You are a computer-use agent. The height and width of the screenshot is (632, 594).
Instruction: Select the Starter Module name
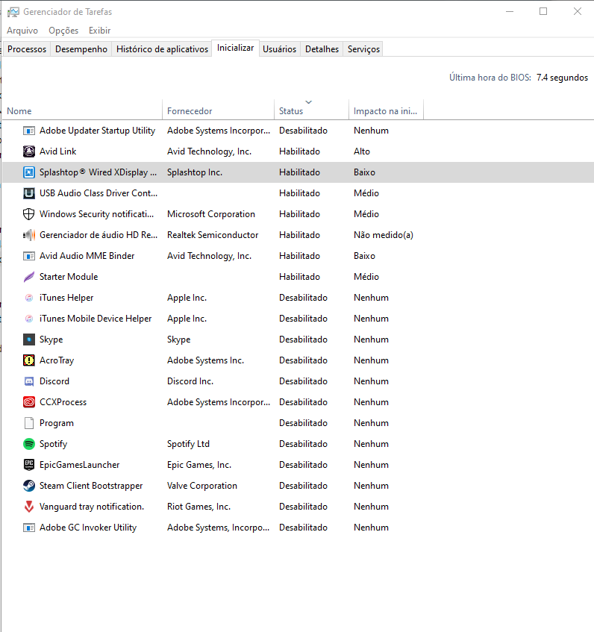tap(69, 277)
